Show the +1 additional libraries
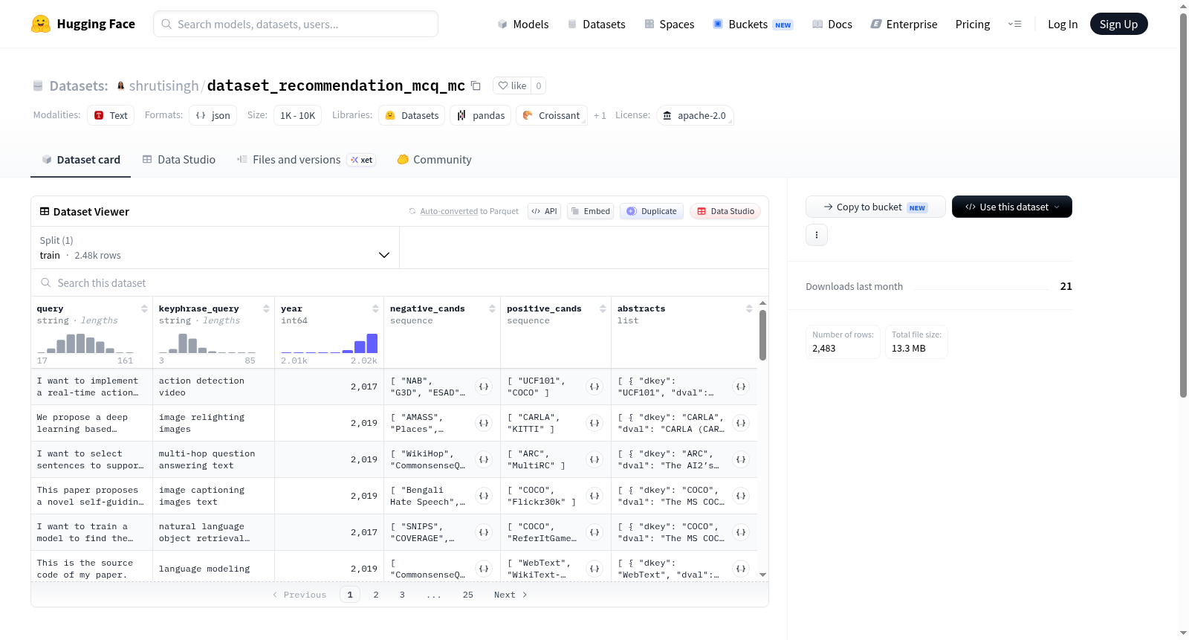This screenshot has width=1189, height=640. pyautogui.click(x=600, y=115)
